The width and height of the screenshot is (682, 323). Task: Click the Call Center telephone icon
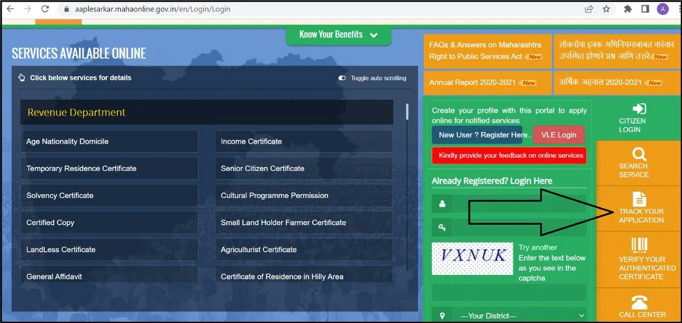point(639,302)
